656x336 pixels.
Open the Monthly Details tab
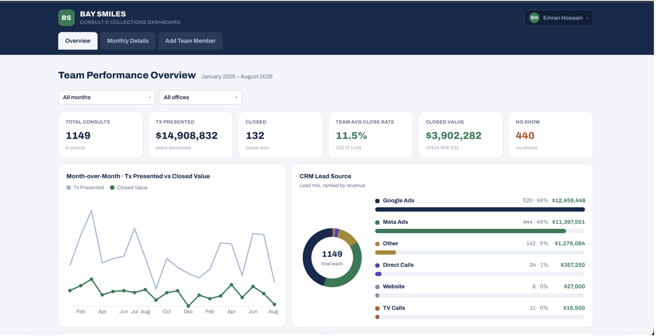(x=128, y=41)
